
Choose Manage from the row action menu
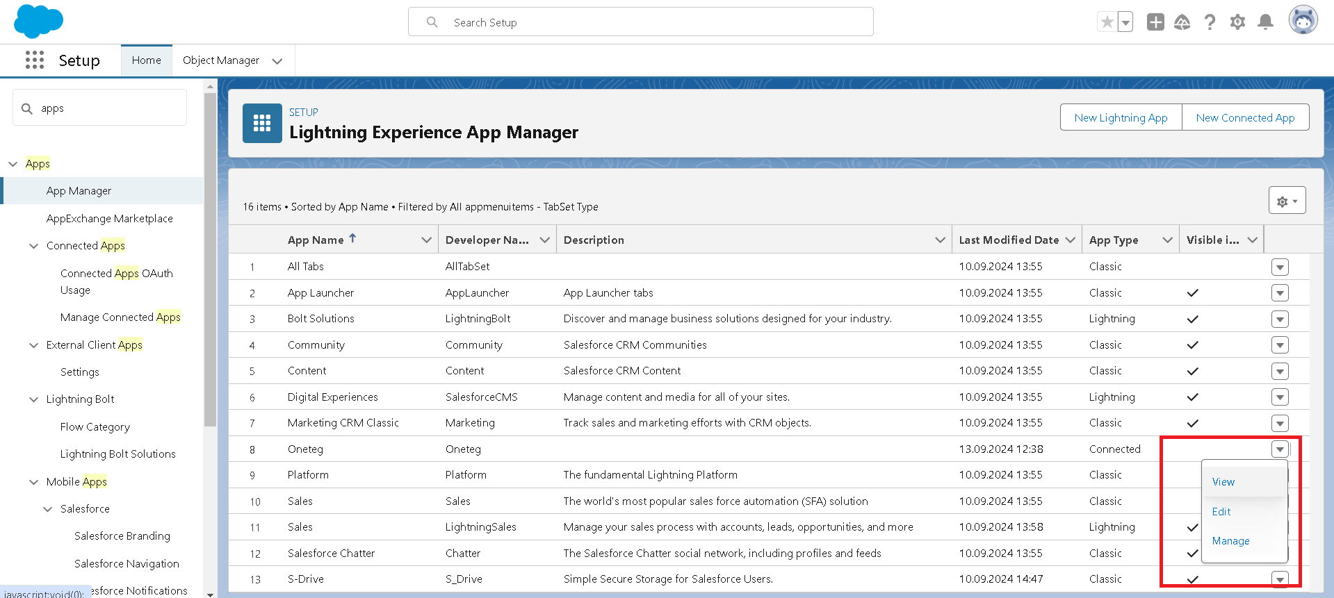(x=1230, y=541)
